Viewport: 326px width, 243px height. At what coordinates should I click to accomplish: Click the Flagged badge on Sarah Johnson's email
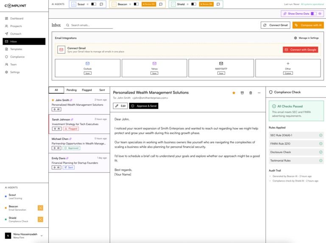click(x=71, y=129)
